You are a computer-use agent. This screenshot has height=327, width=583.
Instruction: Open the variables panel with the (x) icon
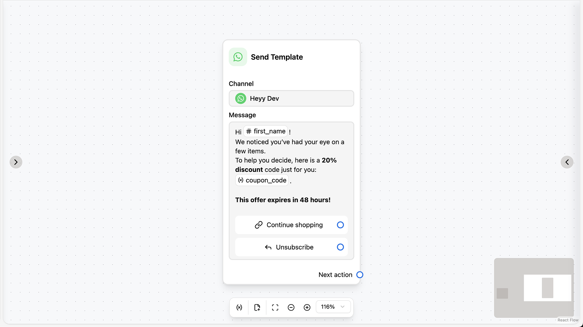(x=239, y=307)
